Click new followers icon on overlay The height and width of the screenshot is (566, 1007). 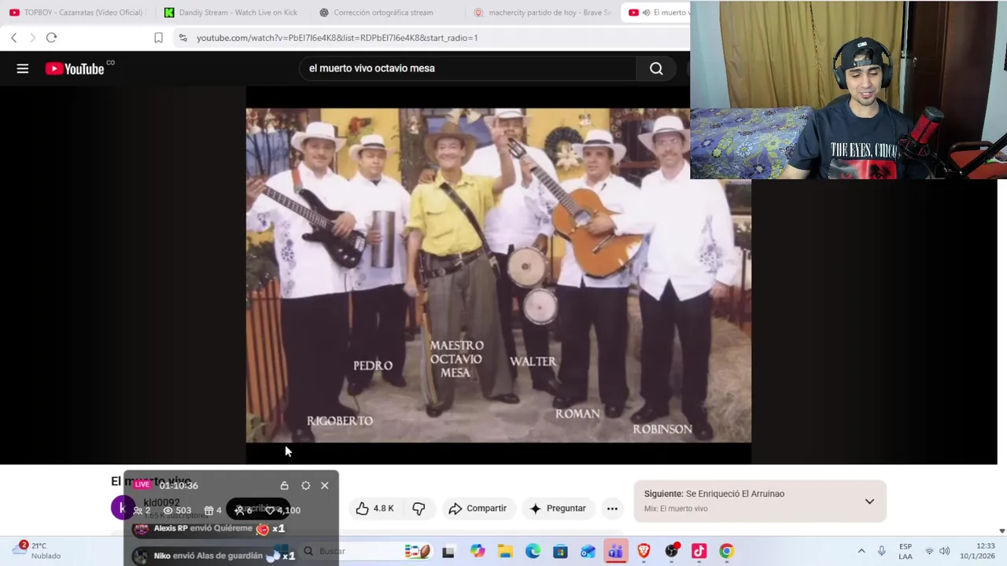(239, 510)
